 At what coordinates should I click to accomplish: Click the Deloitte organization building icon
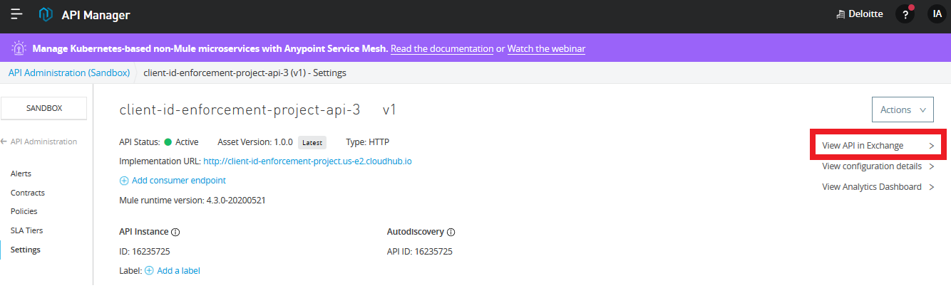pos(841,14)
